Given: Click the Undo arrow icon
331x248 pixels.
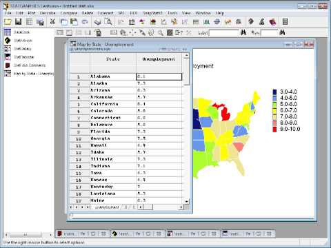Looking at the screenshot, I should 85,22.
